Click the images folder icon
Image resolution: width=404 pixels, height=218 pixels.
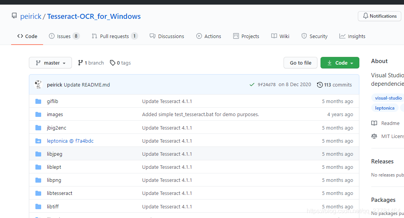(x=38, y=114)
